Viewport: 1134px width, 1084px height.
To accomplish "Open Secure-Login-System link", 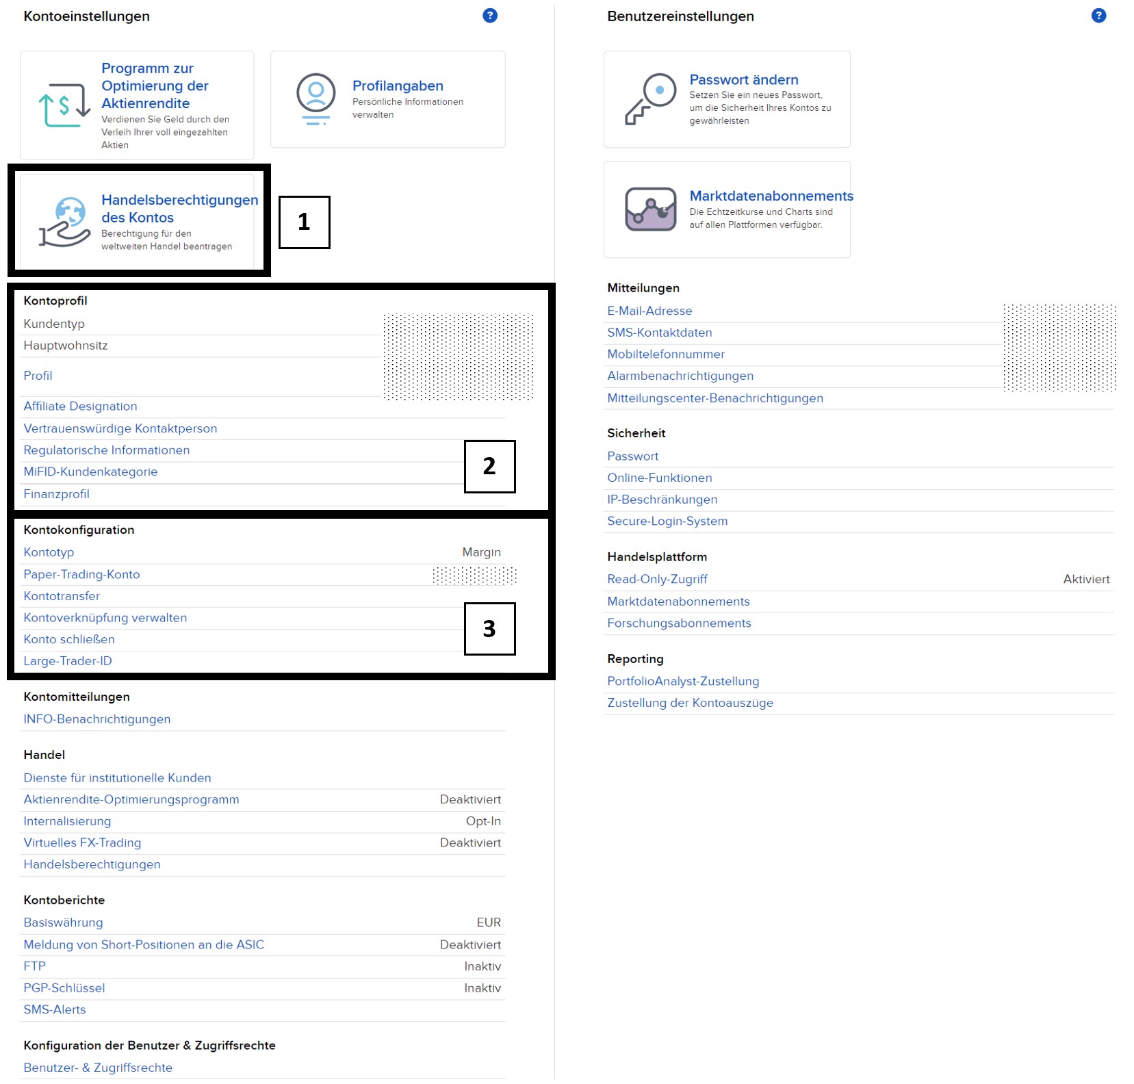I will pos(667,521).
